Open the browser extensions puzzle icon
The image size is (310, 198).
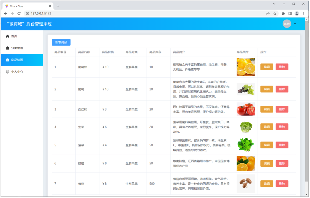click(x=283, y=14)
